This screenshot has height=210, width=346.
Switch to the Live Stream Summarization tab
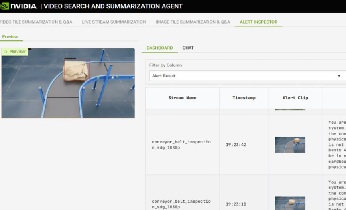(x=114, y=22)
